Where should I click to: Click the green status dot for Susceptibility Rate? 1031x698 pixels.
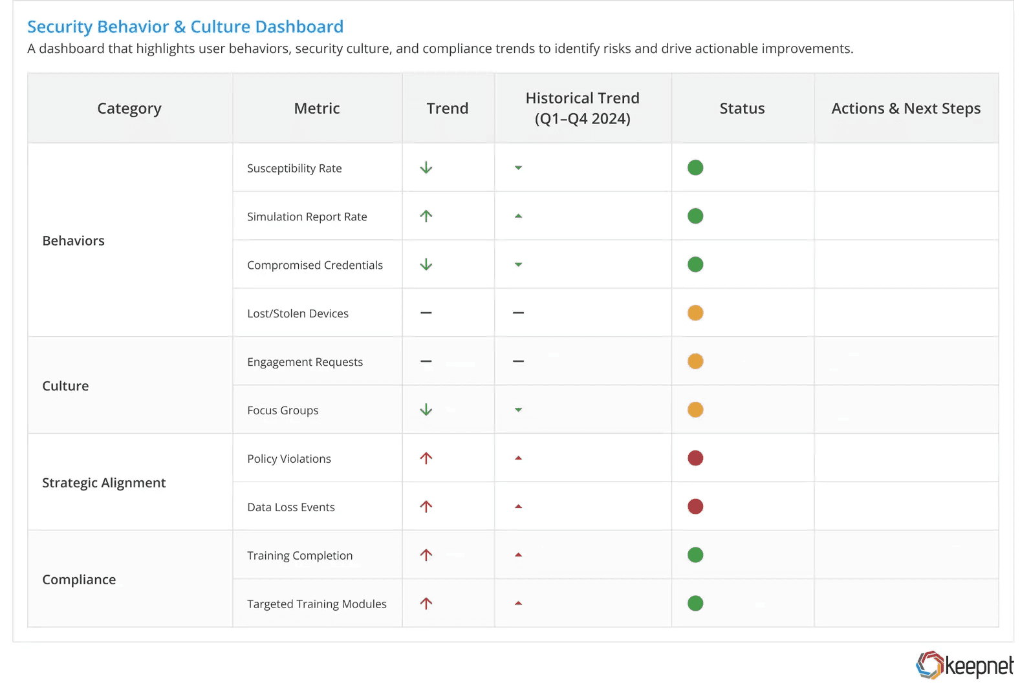(695, 168)
